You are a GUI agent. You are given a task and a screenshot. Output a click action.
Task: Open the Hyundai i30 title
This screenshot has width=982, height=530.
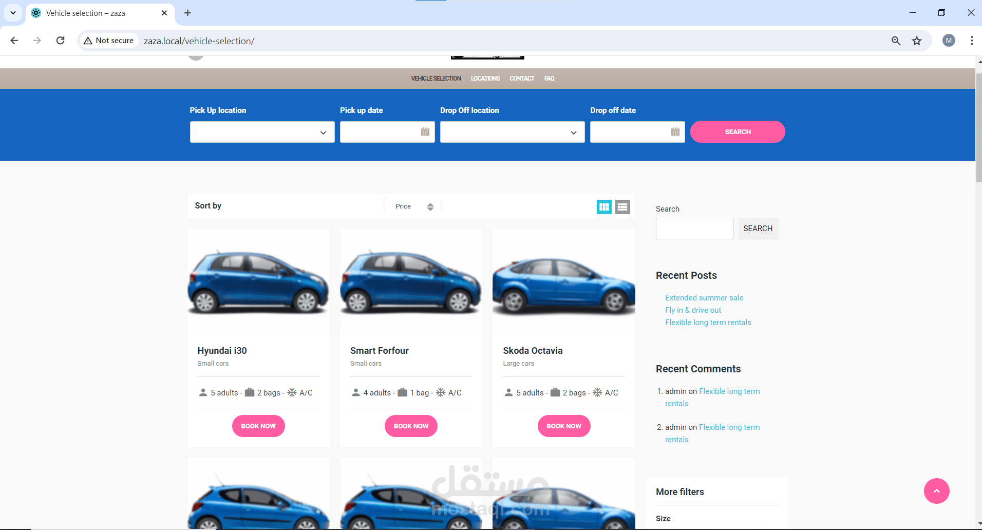(x=222, y=351)
